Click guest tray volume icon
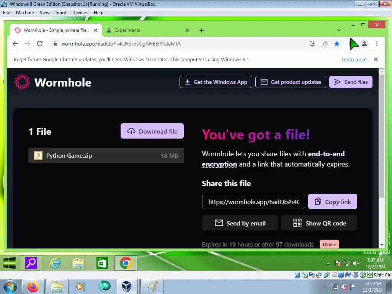The image size is (392, 294). pyautogui.click(x=356, y=263)
